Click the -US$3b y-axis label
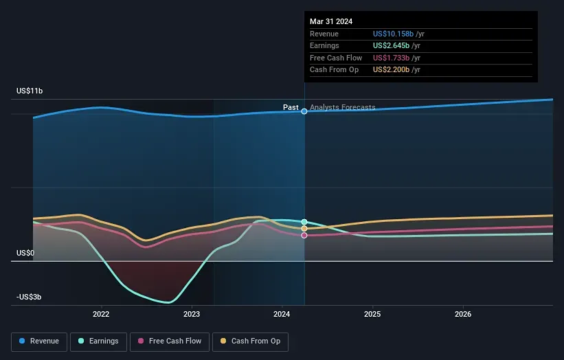The image size is (564, 360). [29, 297]
